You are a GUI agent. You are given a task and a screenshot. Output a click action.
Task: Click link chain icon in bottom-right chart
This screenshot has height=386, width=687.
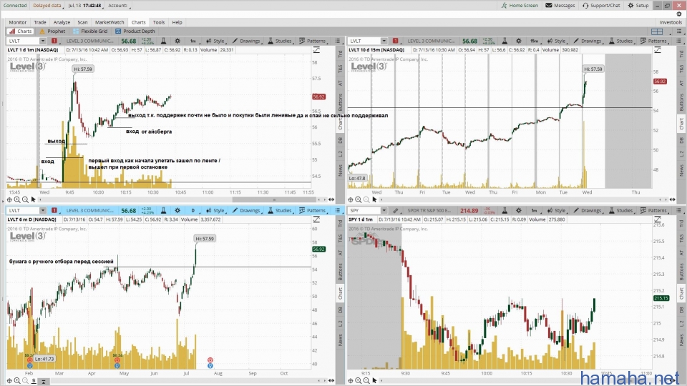click(x=395, y=210)
